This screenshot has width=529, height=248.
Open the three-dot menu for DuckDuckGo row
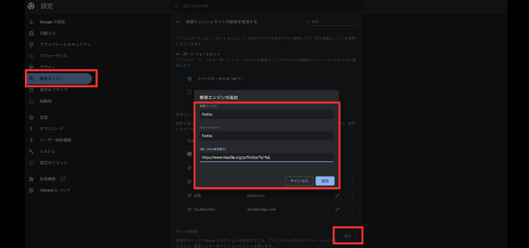click(352, 210)
